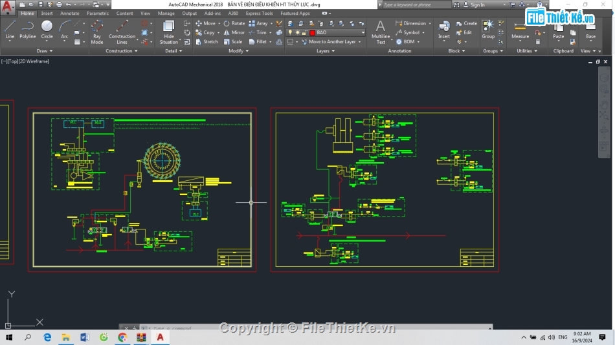Click the Hide Situation tool
Image resolution: width=615 pixels, height=345 pixels.
(x=169, y=32)
